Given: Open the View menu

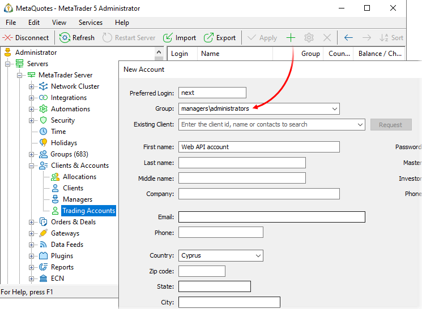Looking at the screenshot, I should (x=59, y=23).
